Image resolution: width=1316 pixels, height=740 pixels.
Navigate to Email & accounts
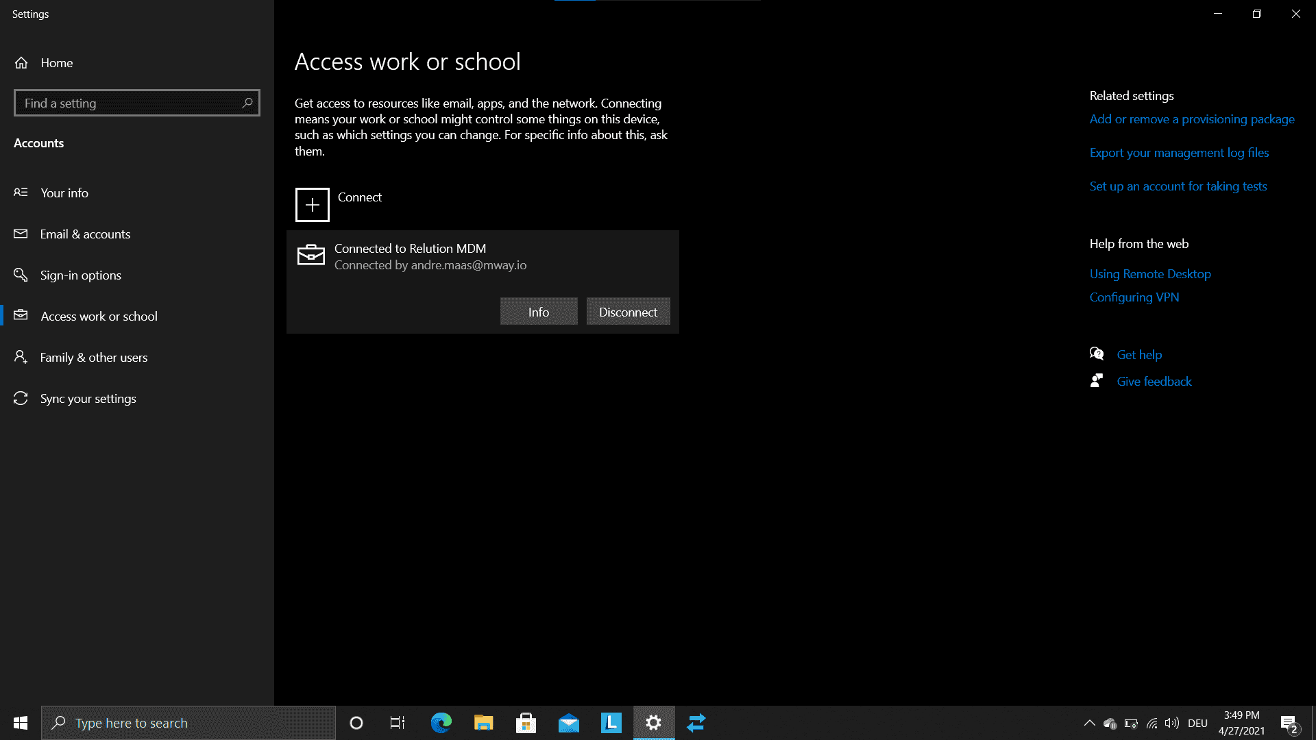click(86, 233)
